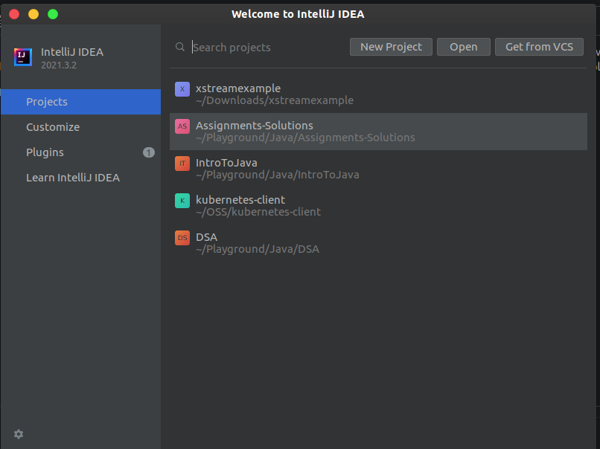Focus the Search projects field
Image resolution: width=600 pixels, height=449 pixels.
point(268,47)
